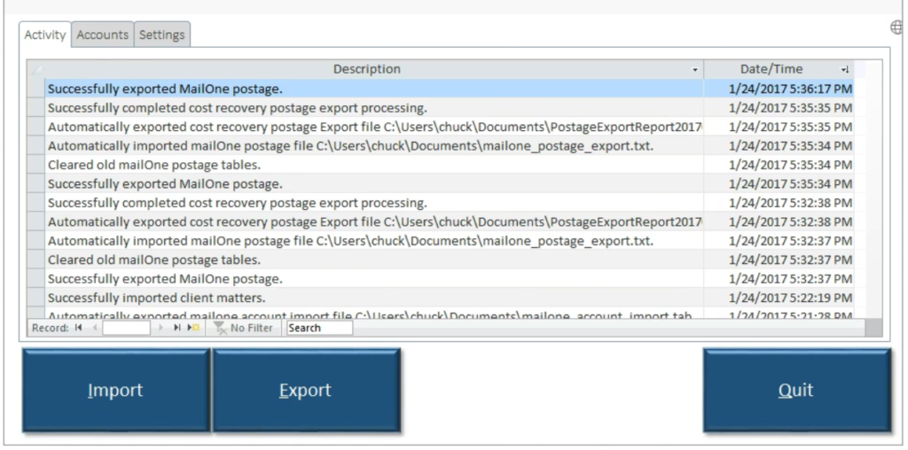Viewport: 908px width, 450px height.
Task: Click the new (blank) record button
Action: (x=192, y=328)
